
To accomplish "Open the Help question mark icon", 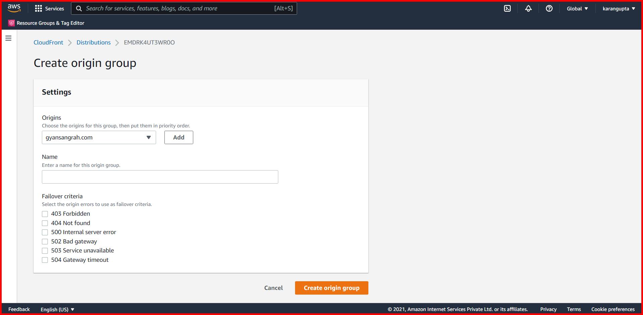I will (549, 8).
